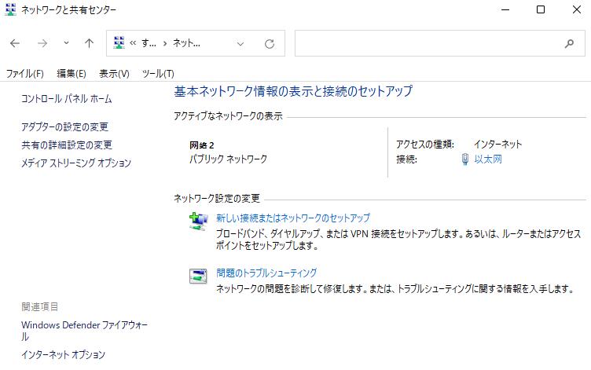Open the ツール(T) menu

tap(157, 74)
